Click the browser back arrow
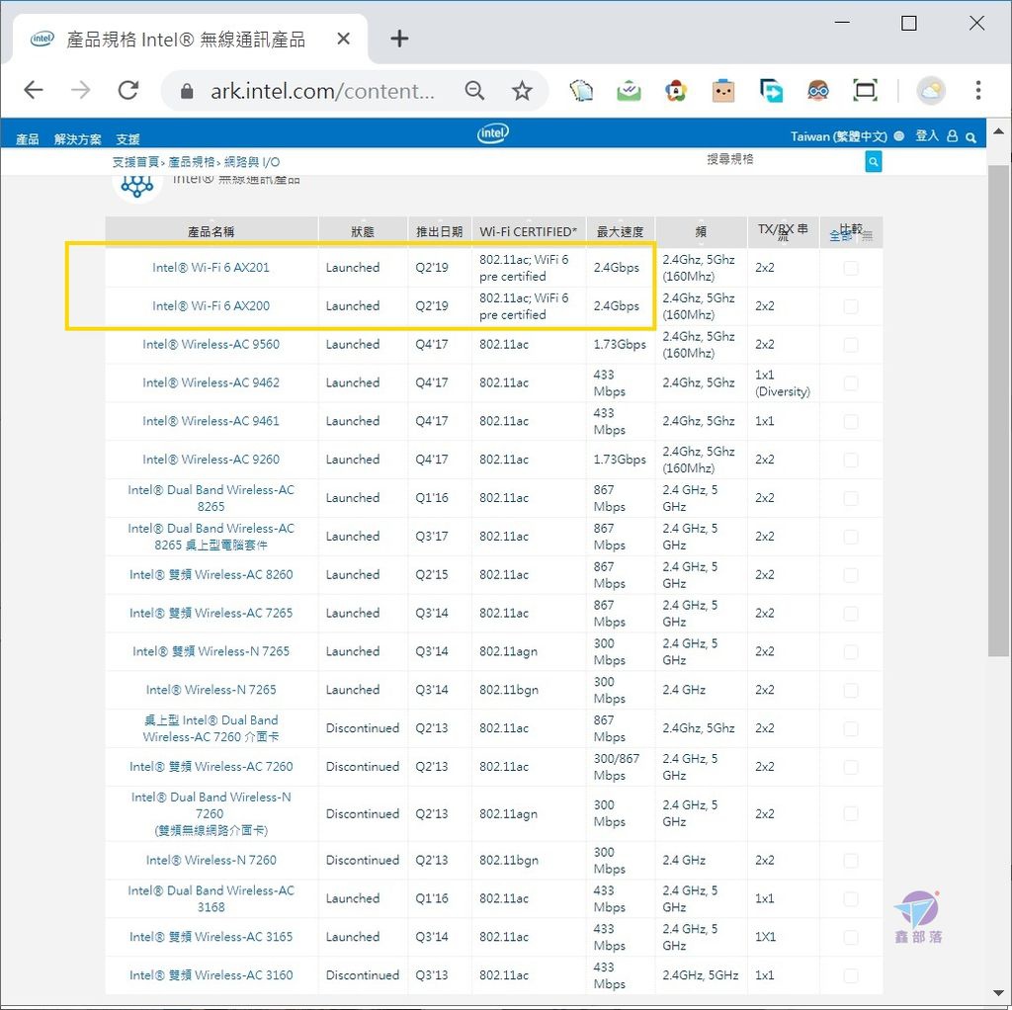Viewport: 1012px width, 1010px height. coord(34,90)
